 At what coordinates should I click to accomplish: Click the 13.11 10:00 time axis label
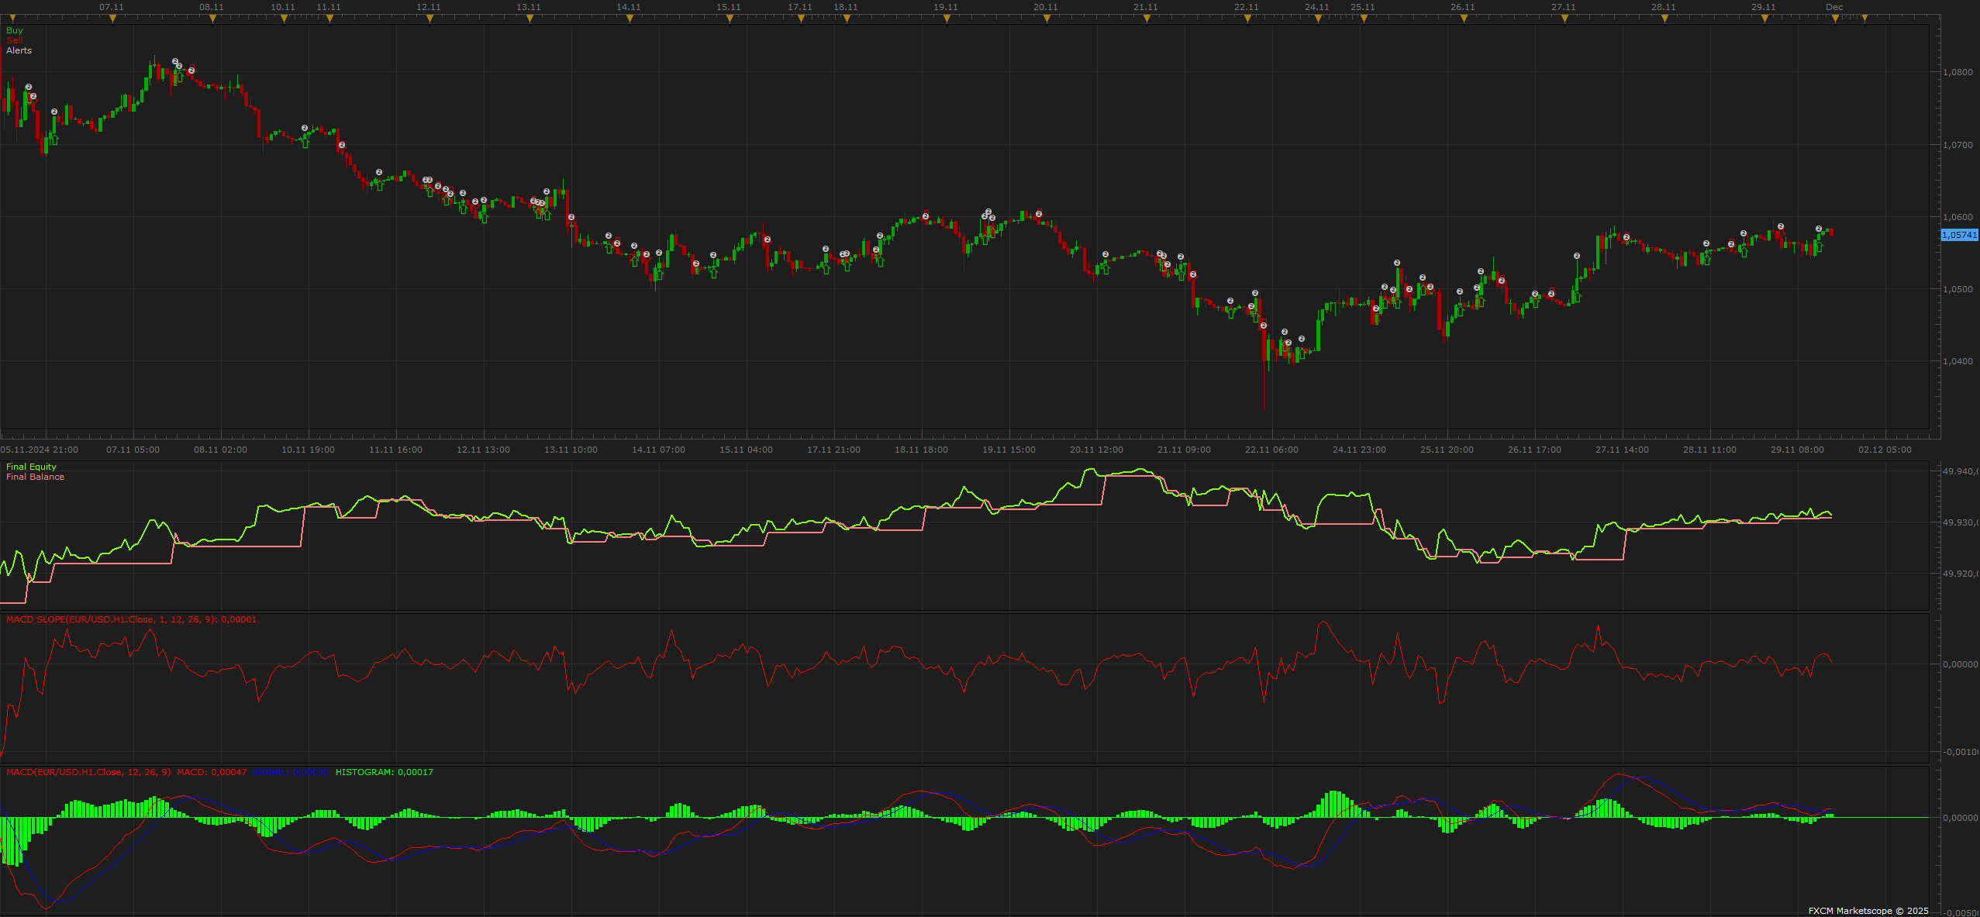pos(571,450)
